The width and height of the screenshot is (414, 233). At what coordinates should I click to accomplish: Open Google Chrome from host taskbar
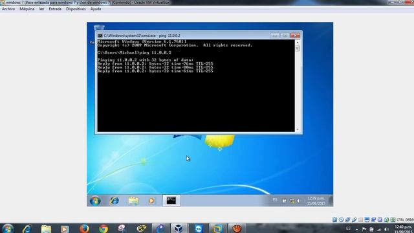click(103, 228)
